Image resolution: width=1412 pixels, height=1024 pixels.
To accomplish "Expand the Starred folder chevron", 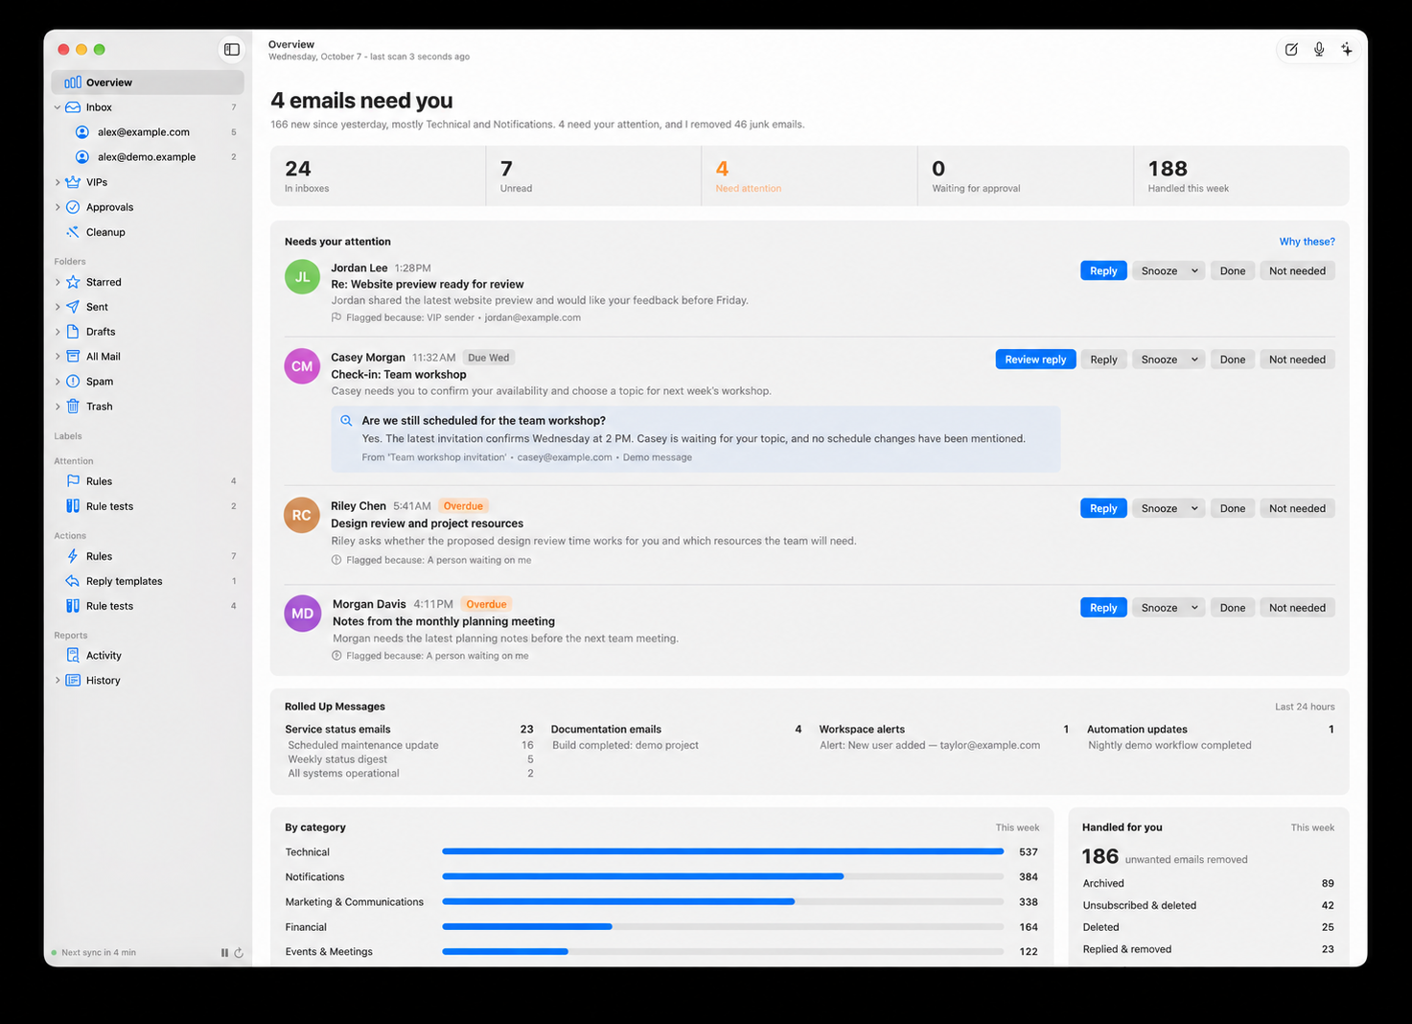I will coord(58,282).
